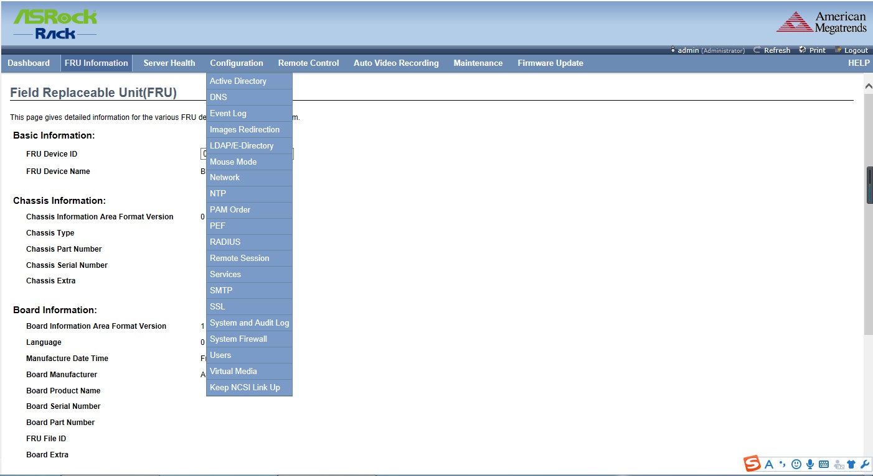Image resolution: width=873 pixels, height=476 pixels.
Task: Open Sogou wrench settings icon
Action: [864, 464]
